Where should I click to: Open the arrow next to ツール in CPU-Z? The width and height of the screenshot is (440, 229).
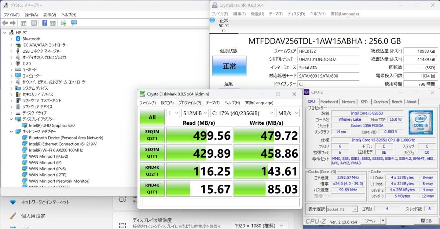tap(383, 221)
